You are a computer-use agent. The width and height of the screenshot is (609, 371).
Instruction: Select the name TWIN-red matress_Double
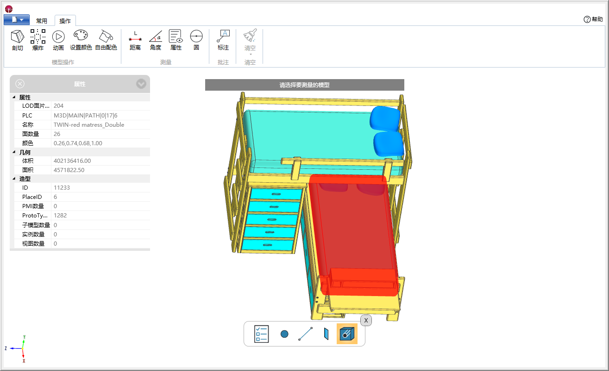[x=89, y=124]
